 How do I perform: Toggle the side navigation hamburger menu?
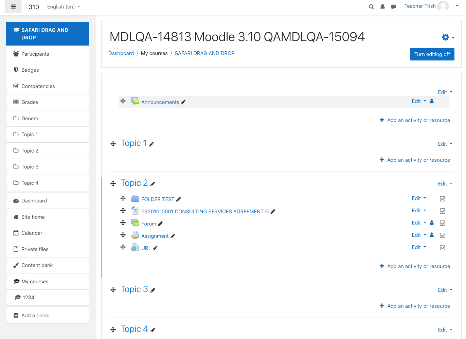(13, 6)
